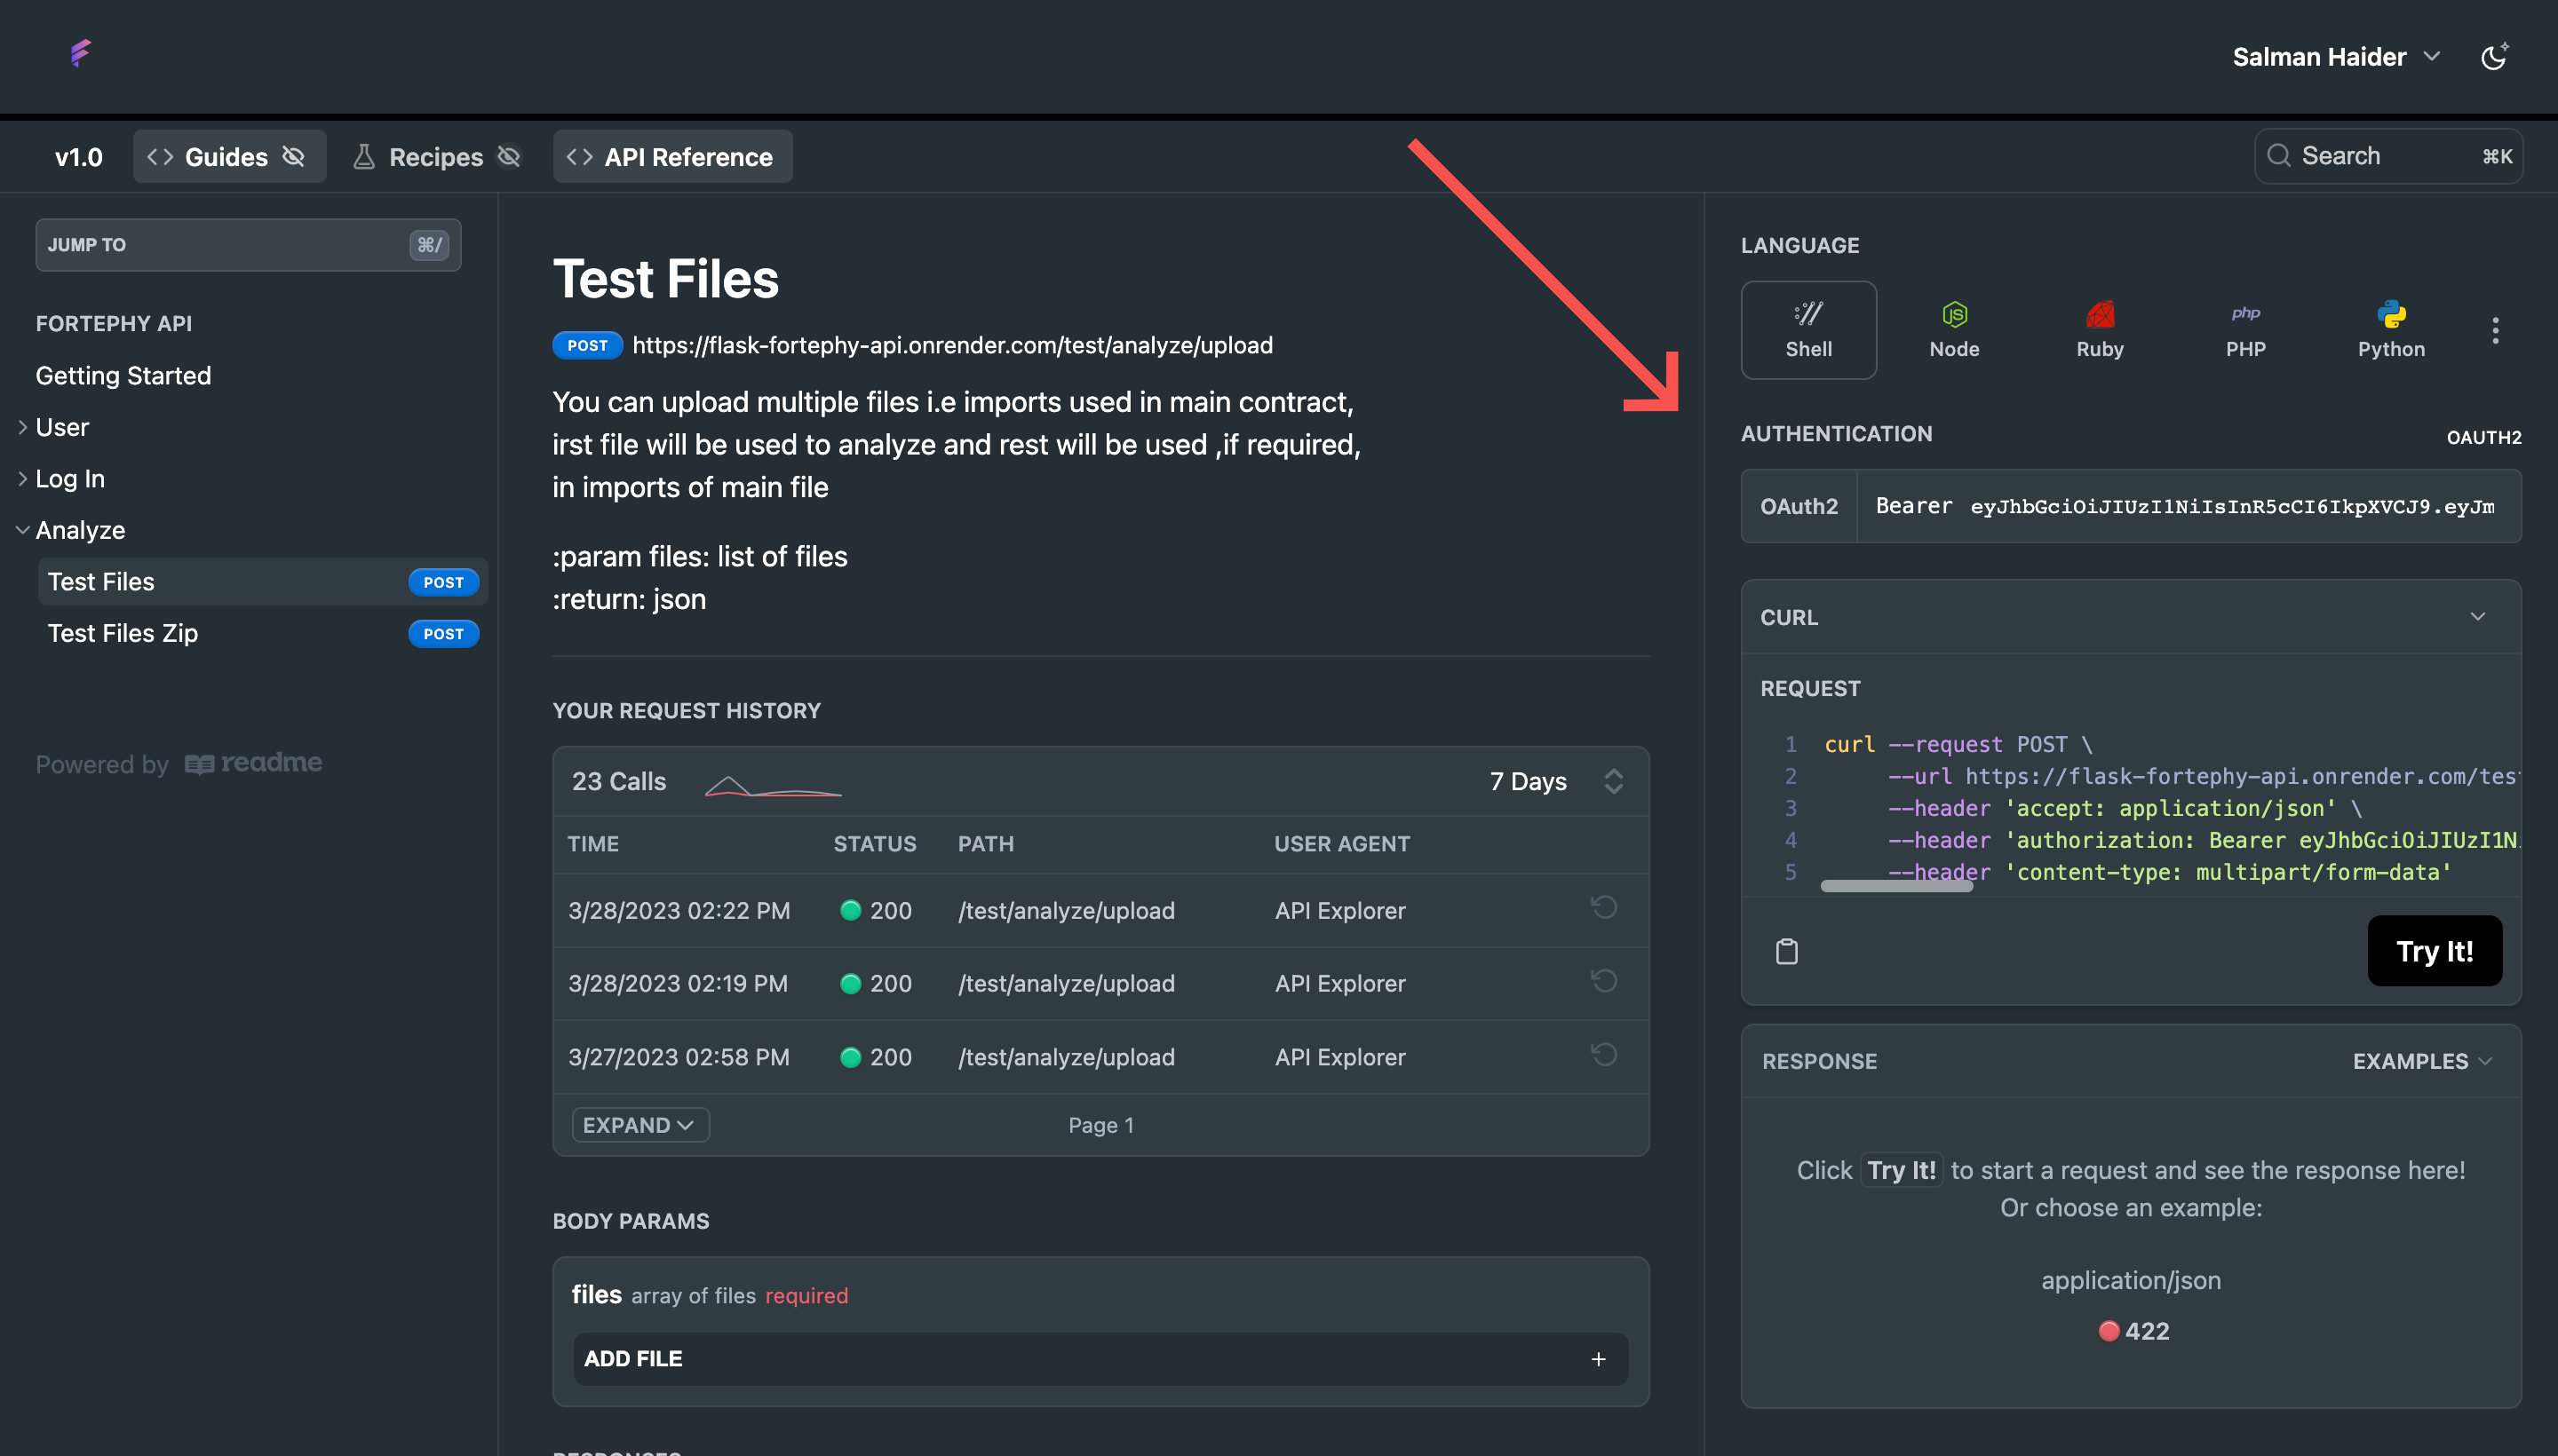Toggle Recipes hidden eye icon

click(509, 156)
